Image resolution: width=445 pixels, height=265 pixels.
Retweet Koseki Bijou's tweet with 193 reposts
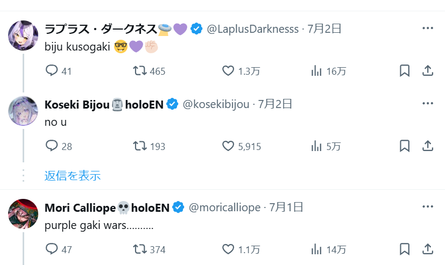[140, 146]
